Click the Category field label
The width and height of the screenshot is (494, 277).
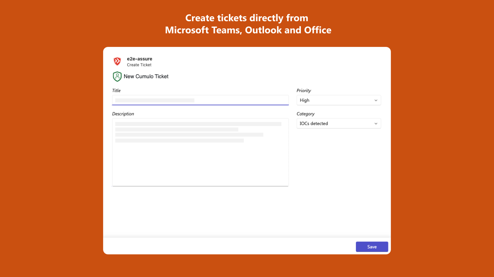(306, 114)
